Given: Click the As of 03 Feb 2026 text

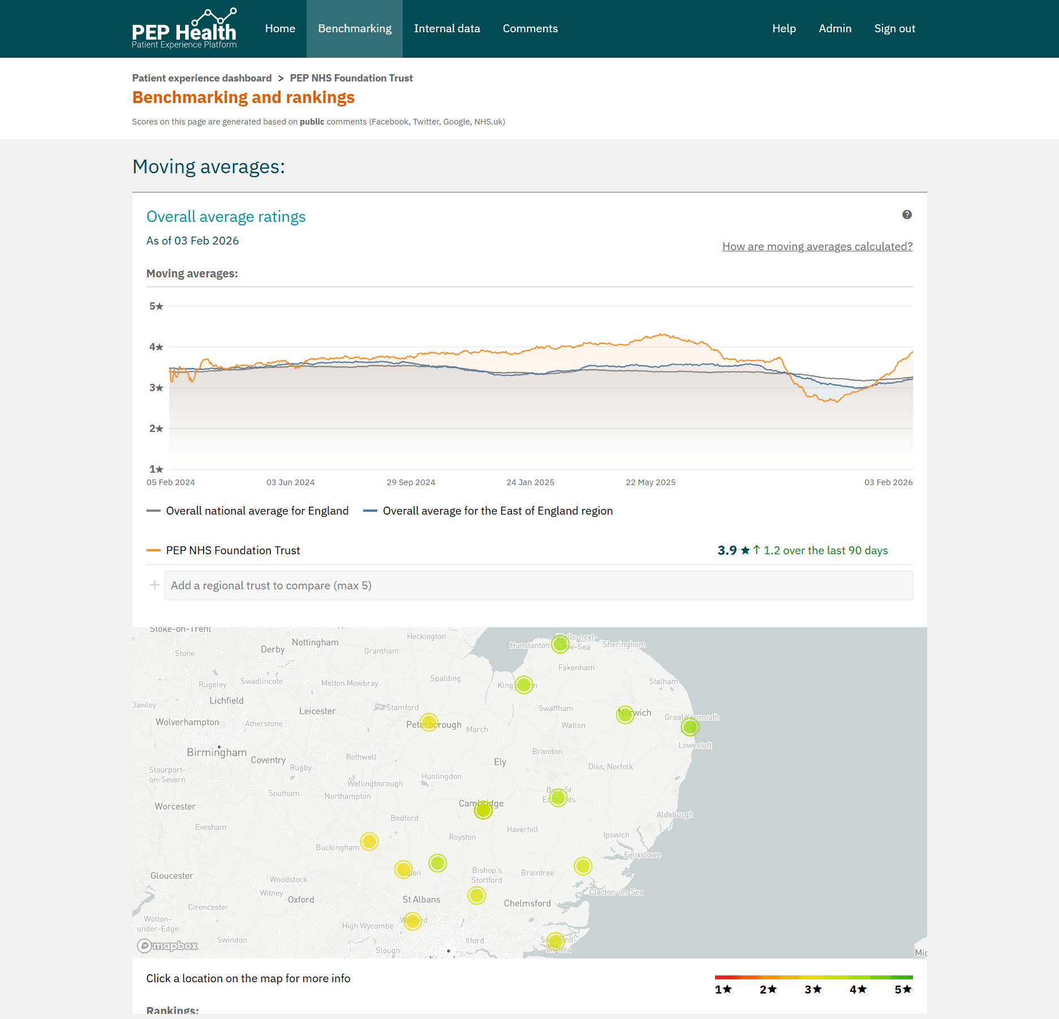Looking at the screenshot, I should [193, 241].
